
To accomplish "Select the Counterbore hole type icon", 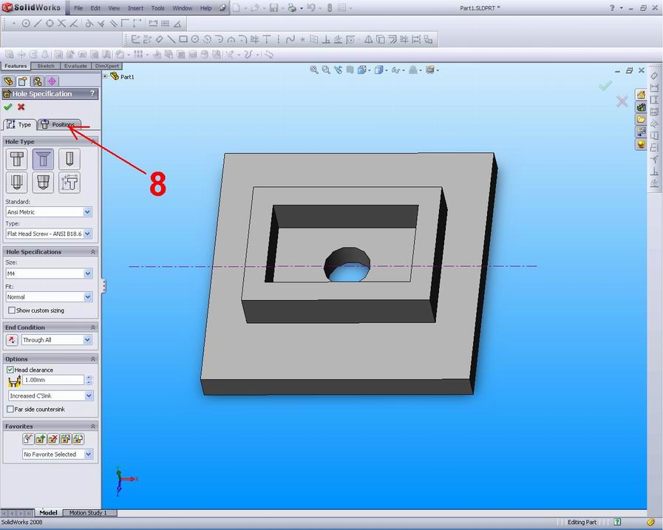I will pos(17,159).
